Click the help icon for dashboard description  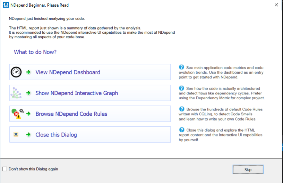tap(181, 67)
